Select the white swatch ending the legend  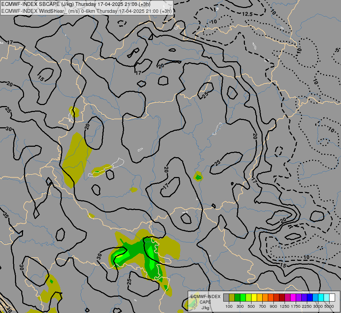tap(332, 297)
